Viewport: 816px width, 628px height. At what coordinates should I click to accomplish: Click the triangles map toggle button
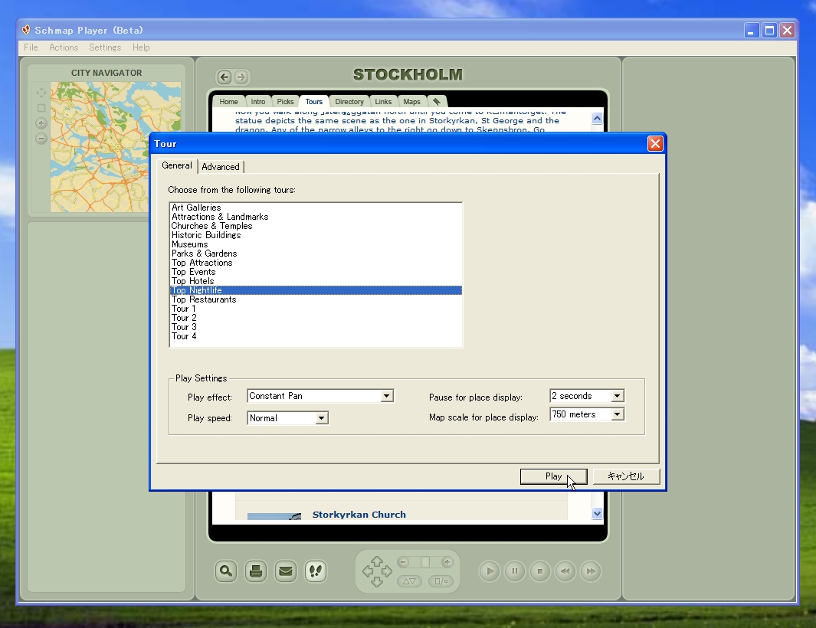pyautogui.click(x=410, y=581)
